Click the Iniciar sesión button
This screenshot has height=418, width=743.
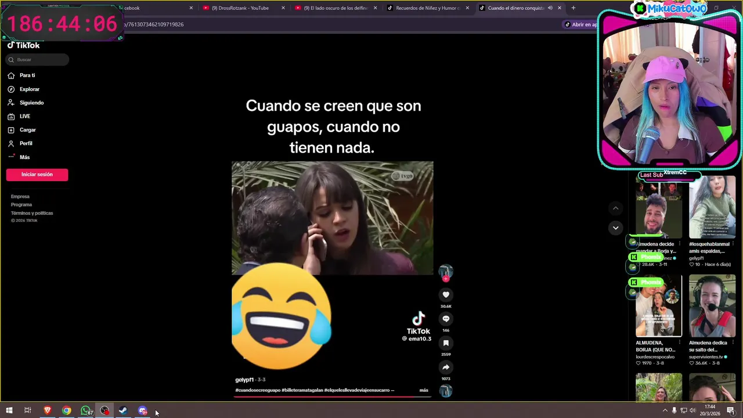click(x=37, y=175)
